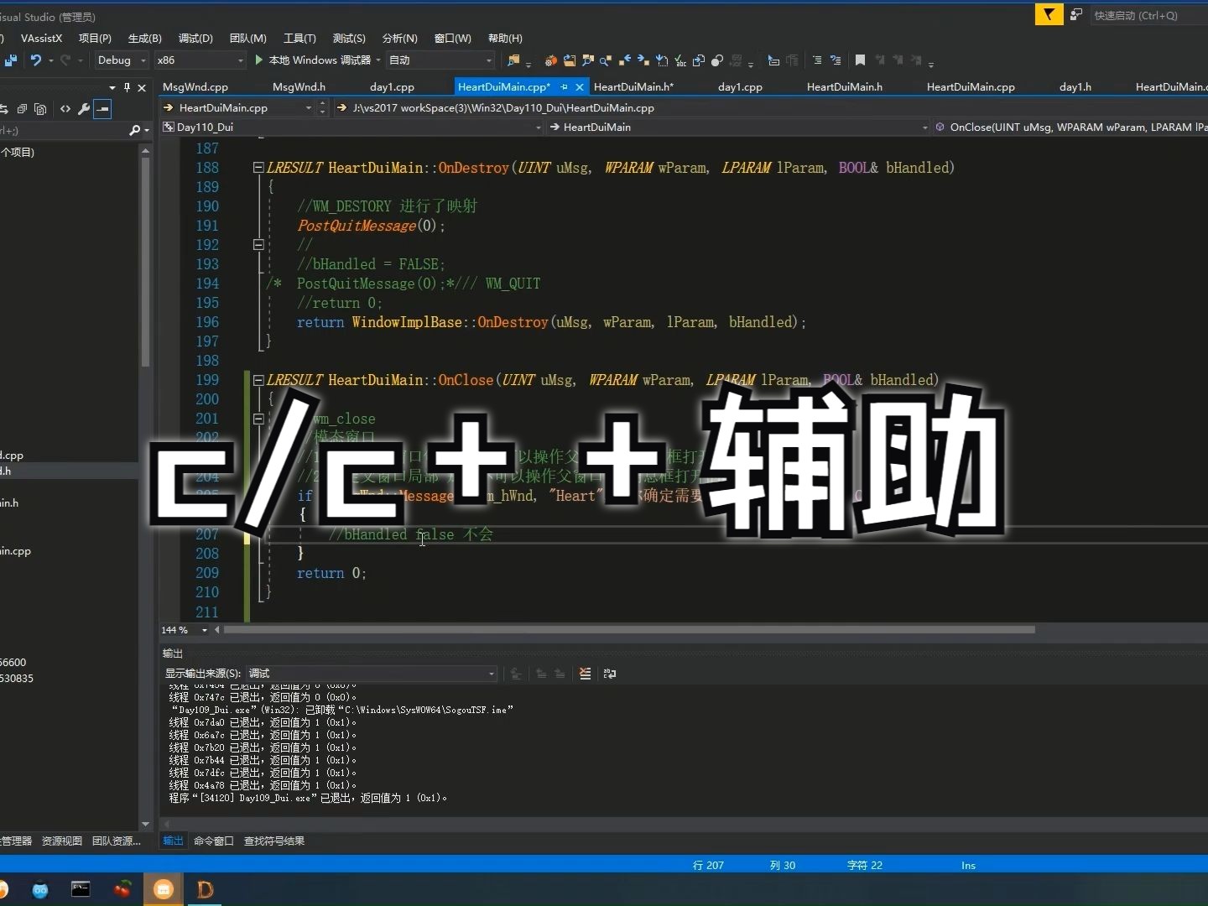
Task: Collapse the OnClose function at line 199
Action: pos(258,380)
